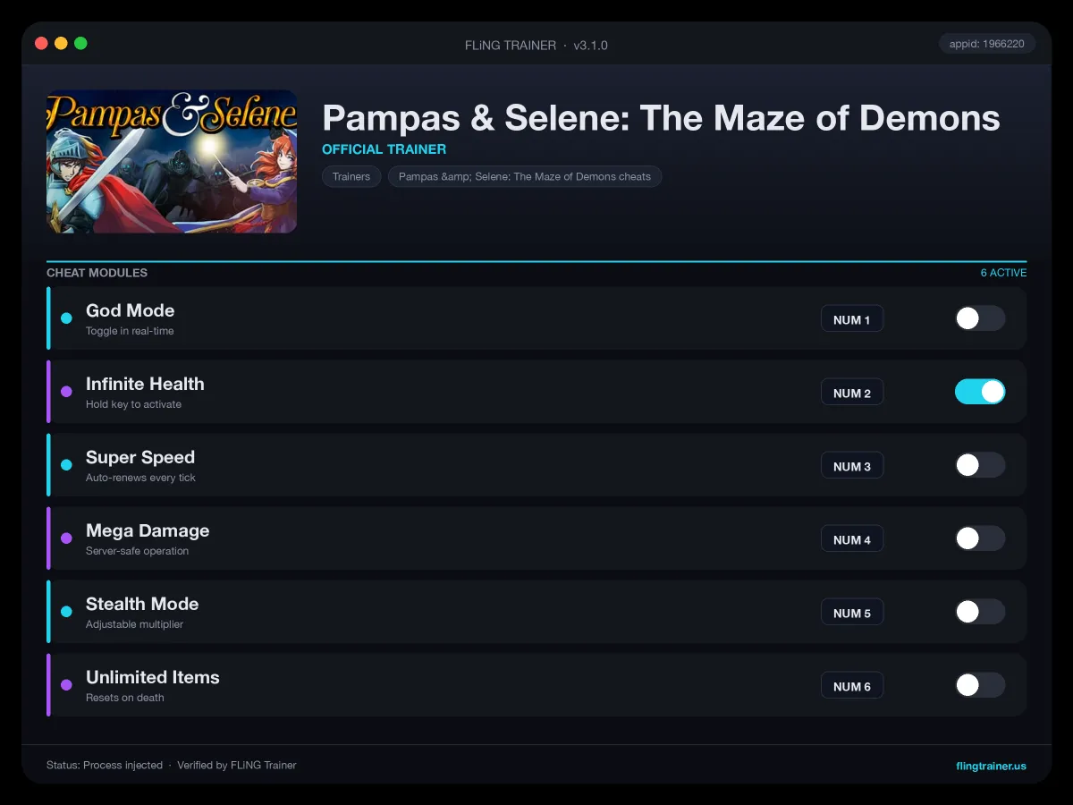Click the cyan dot beside God Mode

coord(66,318)
